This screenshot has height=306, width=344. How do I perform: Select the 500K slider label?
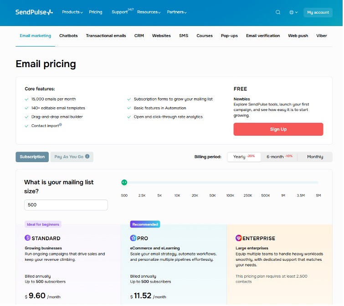click(x=267, y=196)
